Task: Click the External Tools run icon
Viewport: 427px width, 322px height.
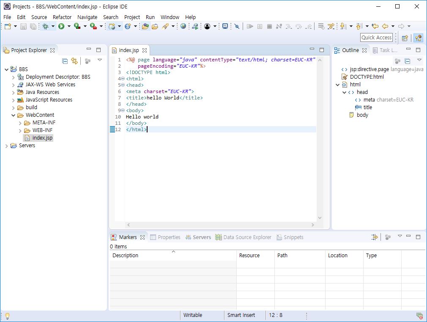Action: [x=93, y=26]
